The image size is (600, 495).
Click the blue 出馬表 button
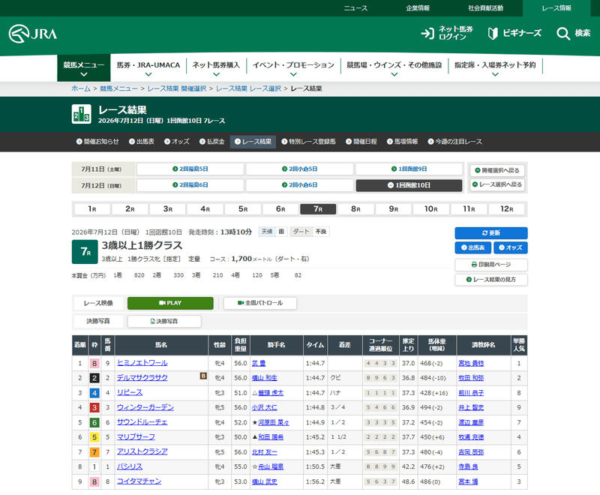tap(472, 247)
